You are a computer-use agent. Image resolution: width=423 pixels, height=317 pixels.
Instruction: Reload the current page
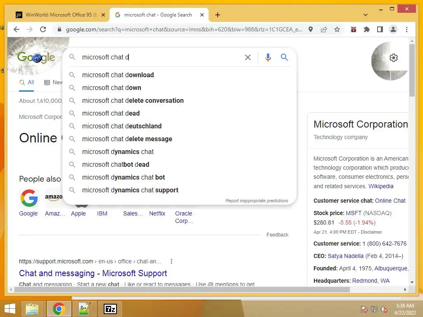pyautogui.click(x=43, y=29)
